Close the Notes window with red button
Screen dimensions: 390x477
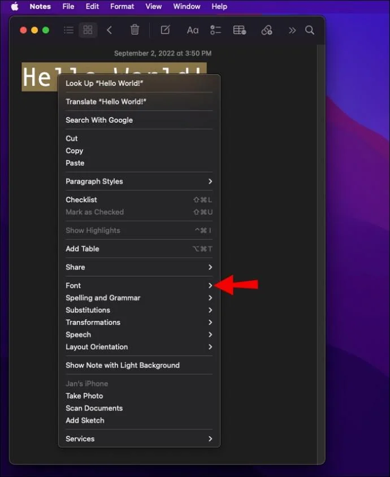point(23,30)
